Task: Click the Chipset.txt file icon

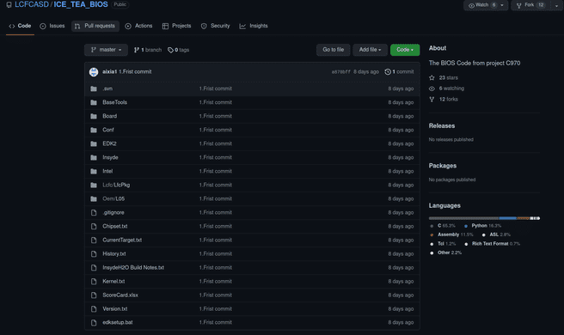Action: [94, 227]
